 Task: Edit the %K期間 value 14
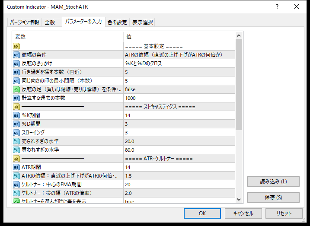coord(179,115)
